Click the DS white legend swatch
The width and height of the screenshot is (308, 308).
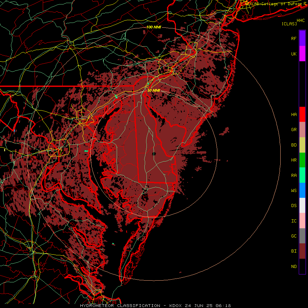(302, 205)
